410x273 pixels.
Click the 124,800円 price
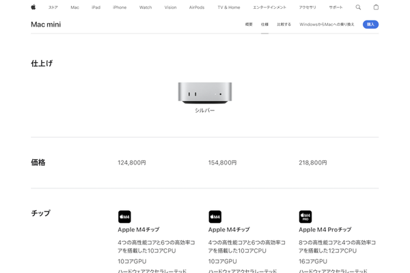point(132,162)
